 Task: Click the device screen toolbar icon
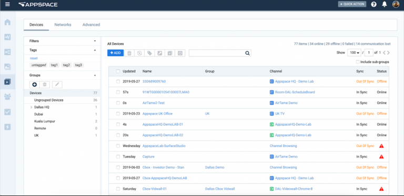tap(180, 53)
